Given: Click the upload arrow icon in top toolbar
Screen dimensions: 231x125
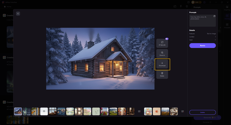Looking at the screenshot, I should pos(181,6).
